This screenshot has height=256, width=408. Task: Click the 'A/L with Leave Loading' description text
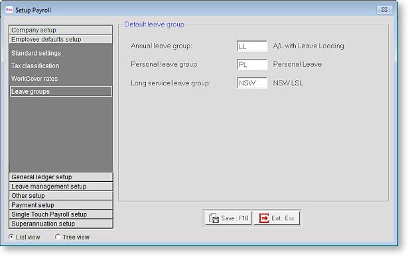(308, 46)
